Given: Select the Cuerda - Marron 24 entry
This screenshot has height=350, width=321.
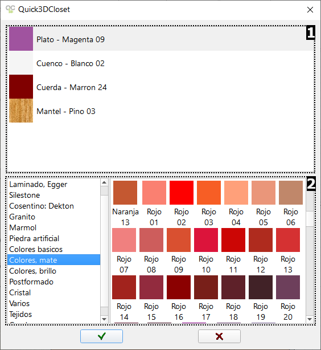Looking at the screenshot, I should click(161, 87).
